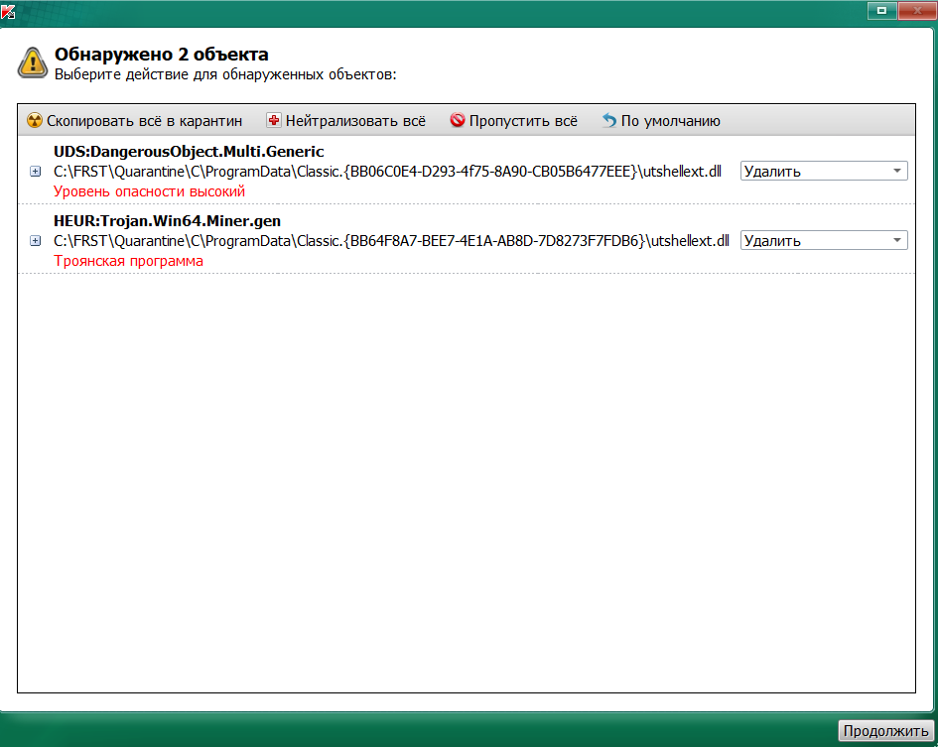Click the Kaspersky logo in title bar

click(8, 11)
